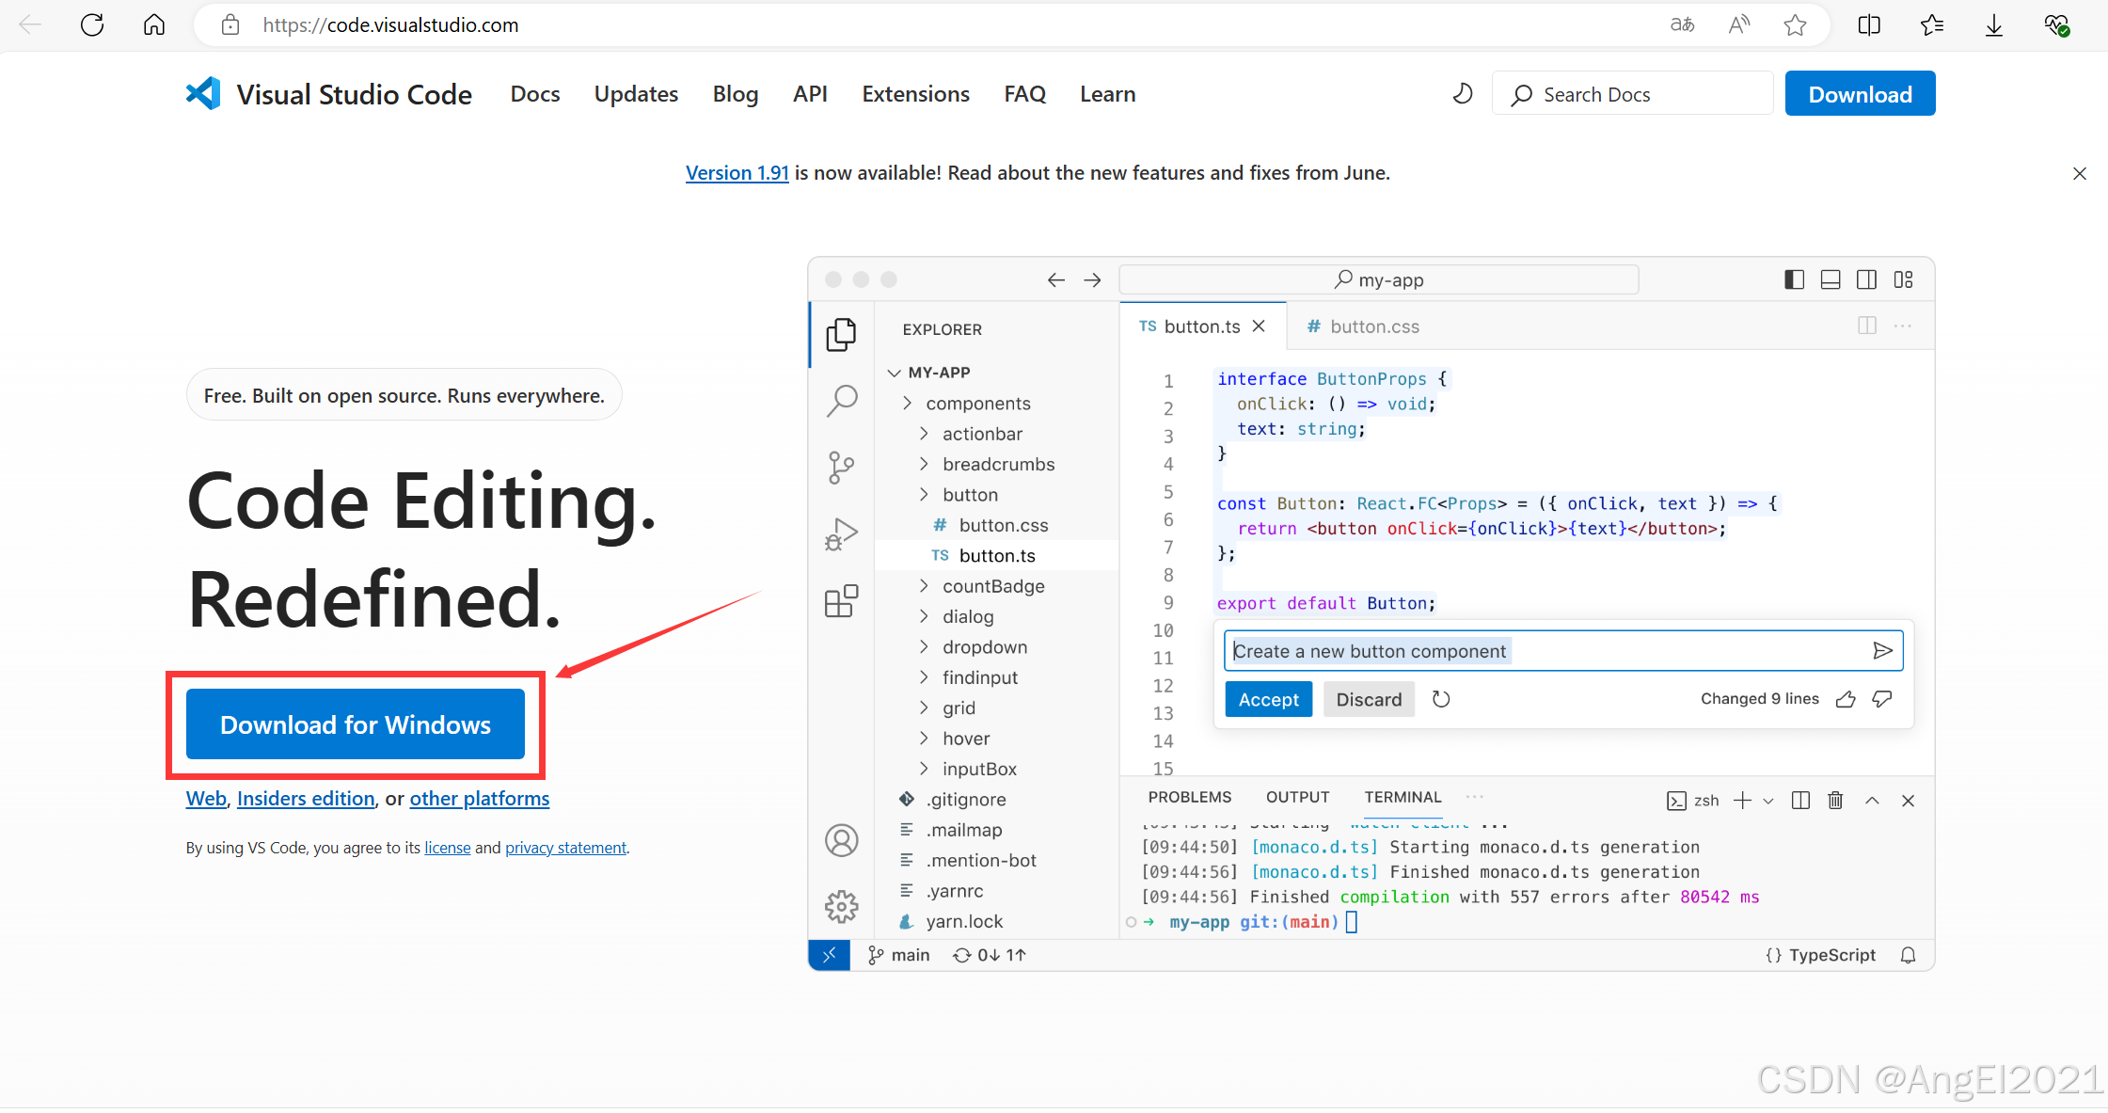Switch to the PROBLEMS panel tab
Screen dimensions: 2108x1113
click(x=1189, y=798)
